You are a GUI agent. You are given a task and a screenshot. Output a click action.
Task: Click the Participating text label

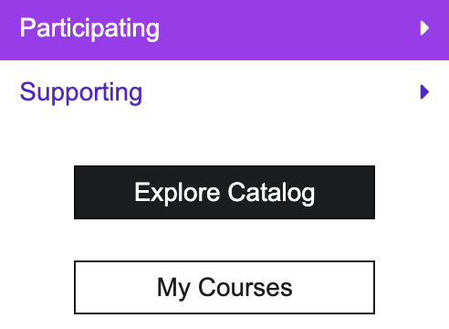pos(89,29)
